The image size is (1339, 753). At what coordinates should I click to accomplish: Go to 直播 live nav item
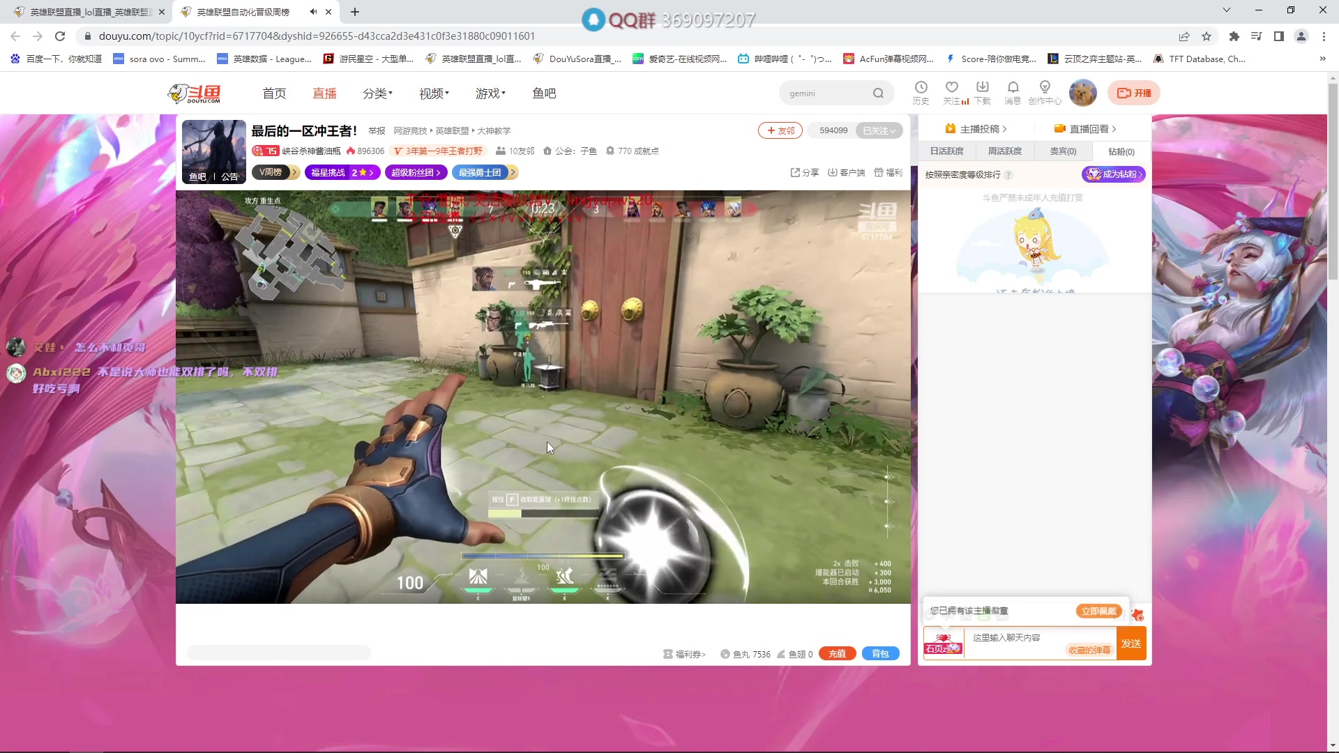point(324,93)
